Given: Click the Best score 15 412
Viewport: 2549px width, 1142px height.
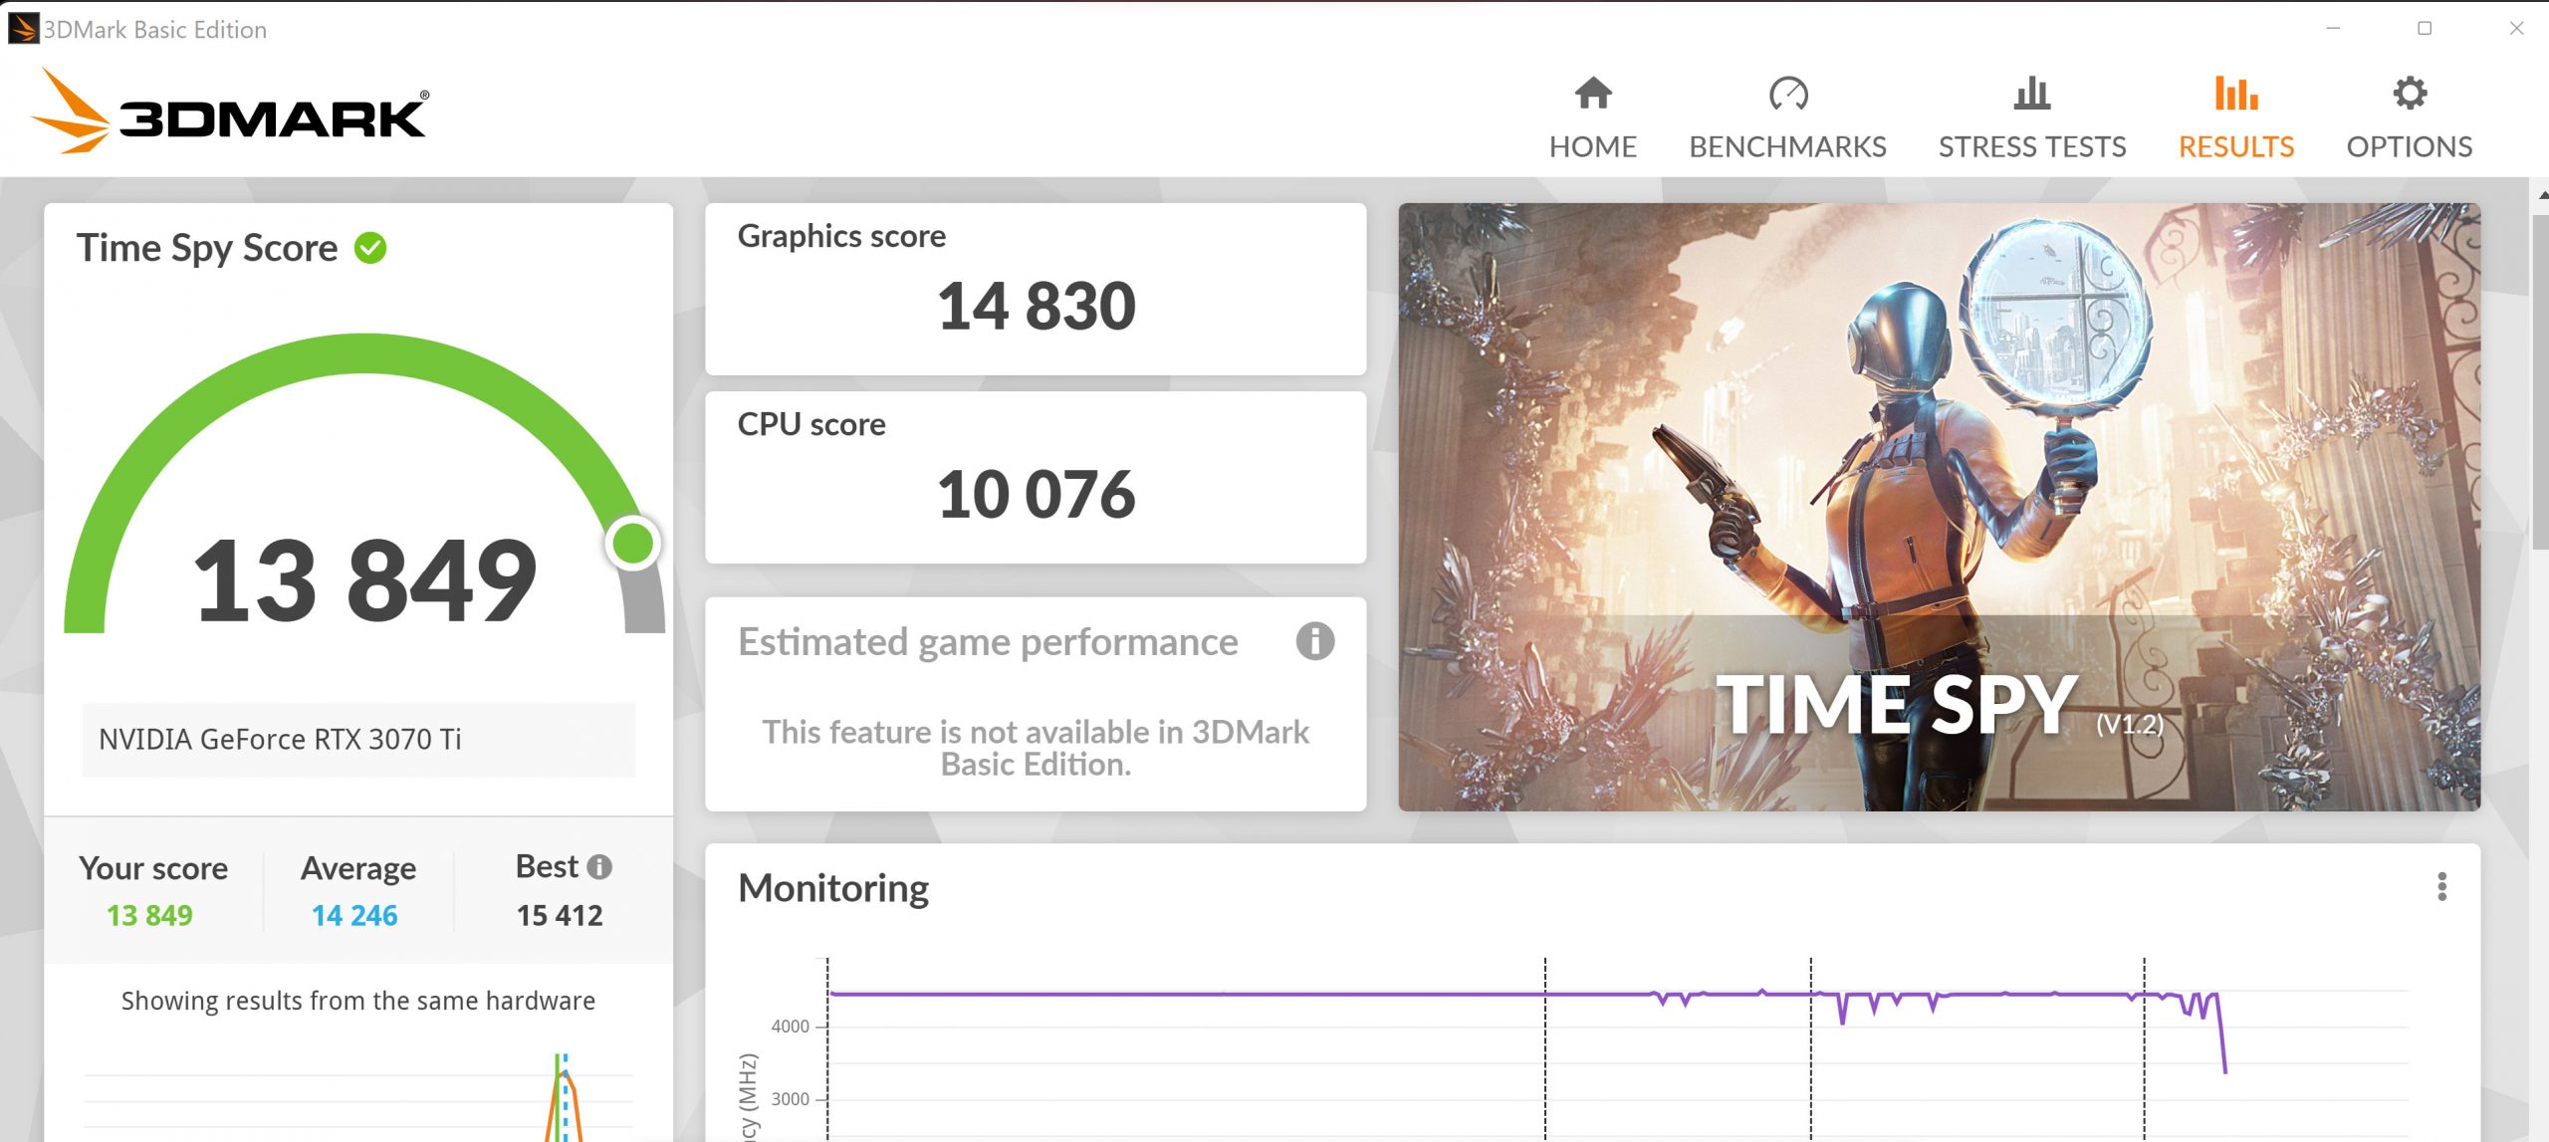Looking at the screenshot, I should [x=560, y=916].
